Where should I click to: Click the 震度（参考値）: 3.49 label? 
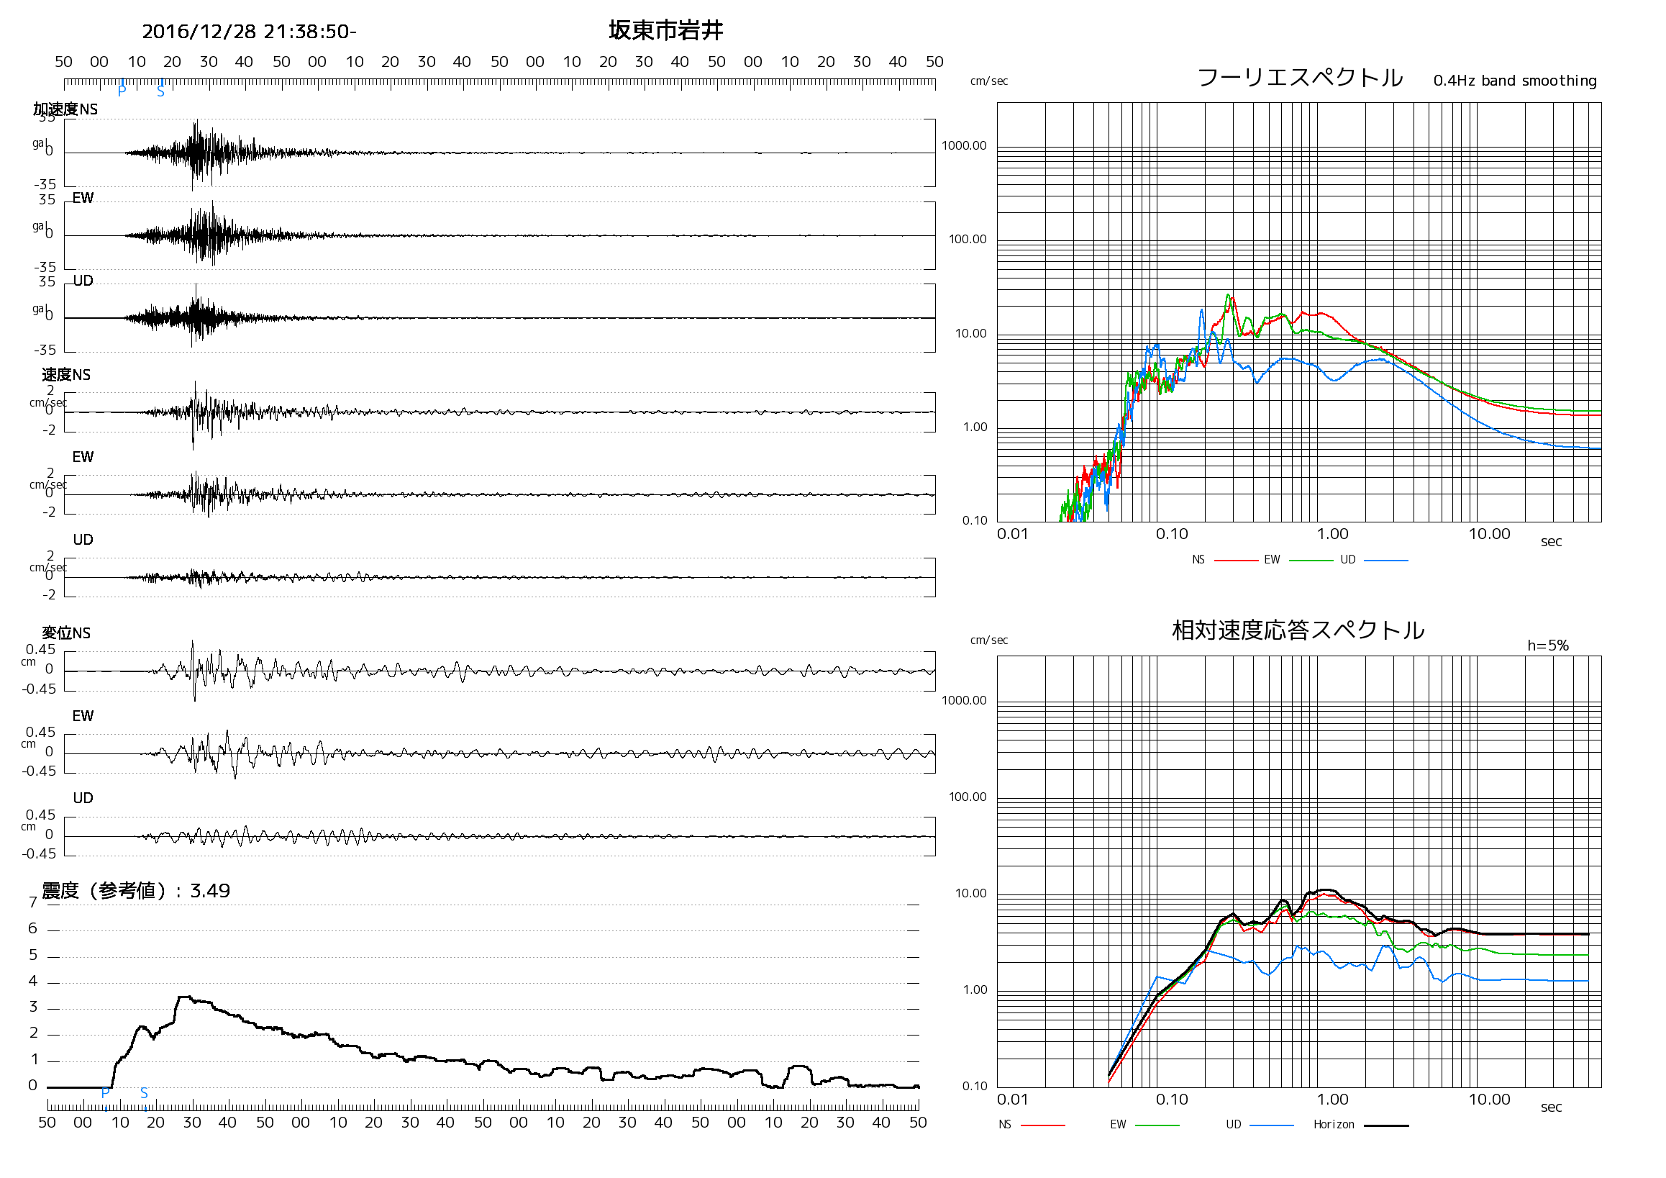tap(136, 891)
